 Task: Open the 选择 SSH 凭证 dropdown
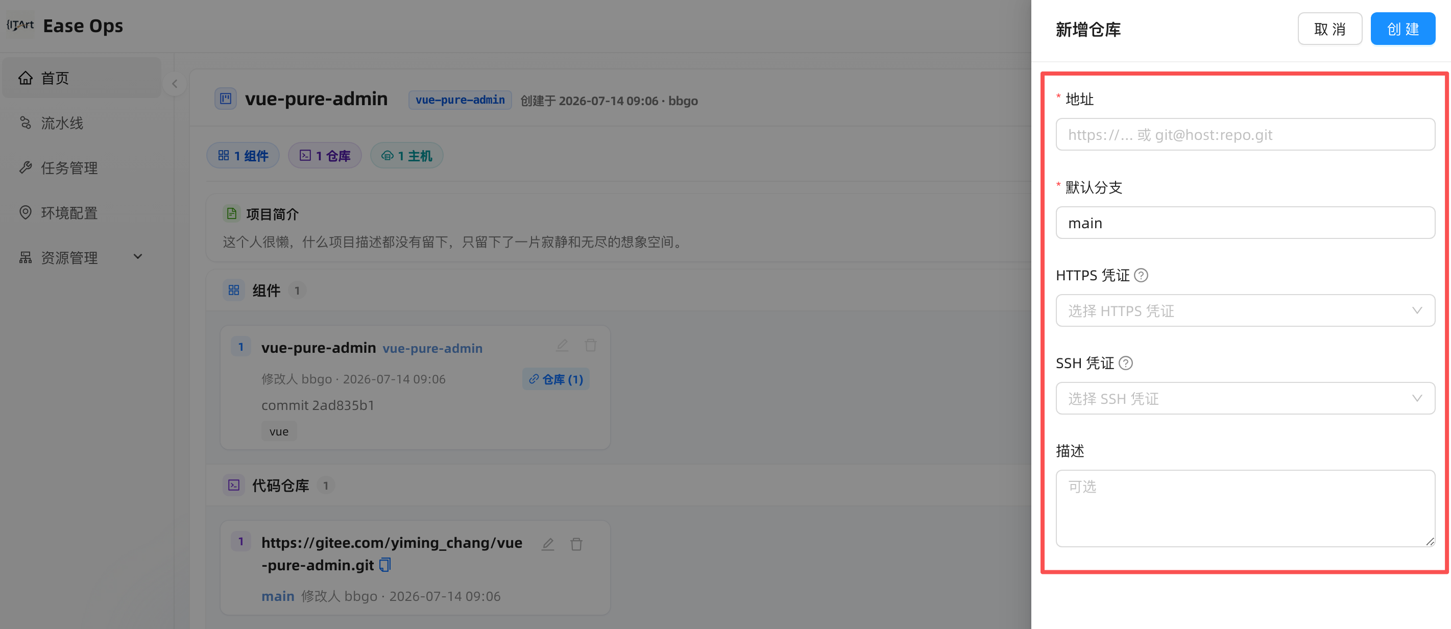coord(1245,398)
